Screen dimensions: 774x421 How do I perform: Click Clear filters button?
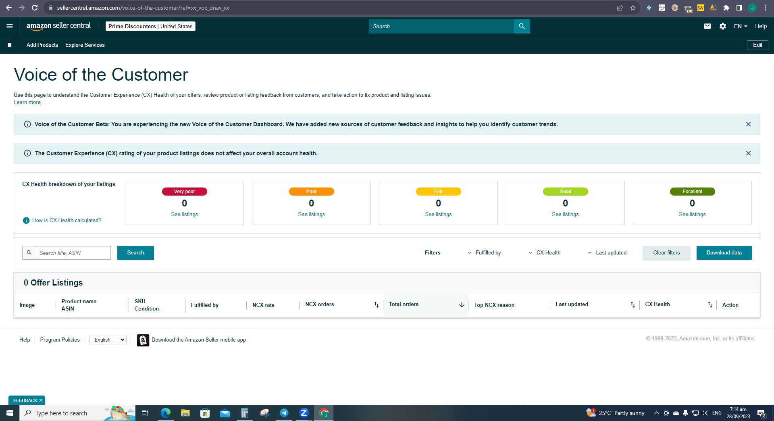tap(666, 252)
